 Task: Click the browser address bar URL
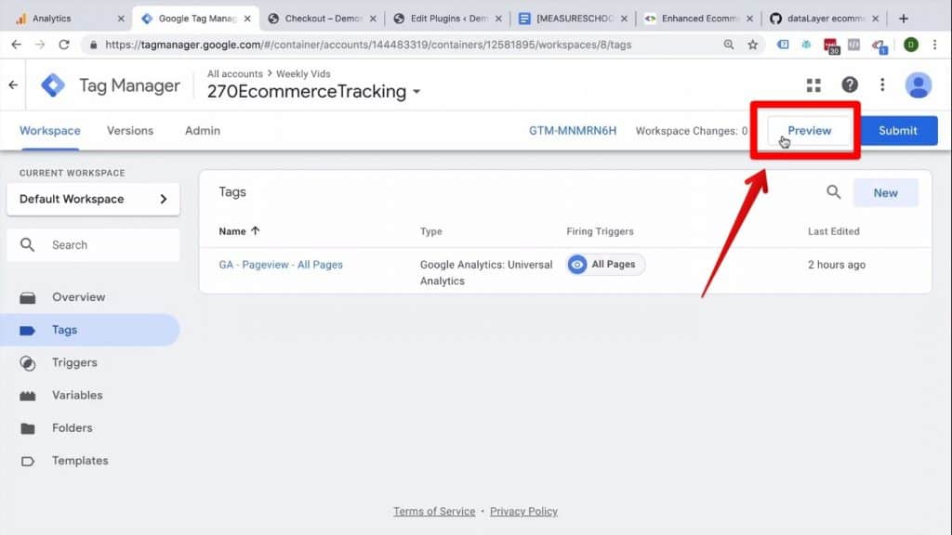368,45
